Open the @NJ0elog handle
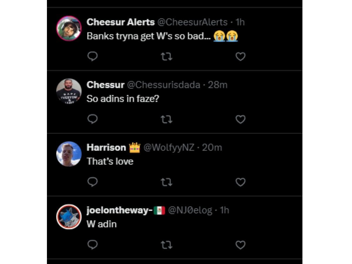This screenshot has width=352, height=264. (x=190, y=210)
